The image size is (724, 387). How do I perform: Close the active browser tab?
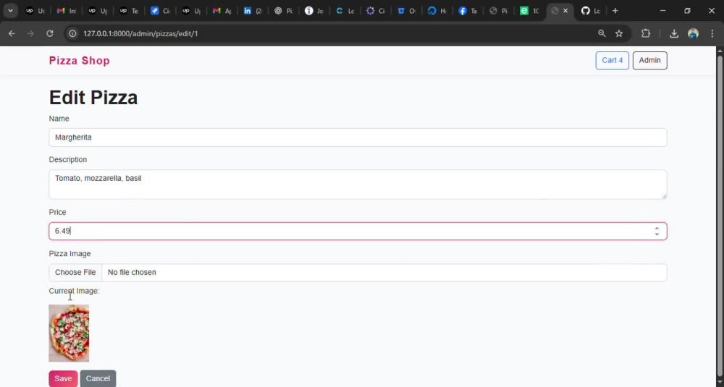565,11
